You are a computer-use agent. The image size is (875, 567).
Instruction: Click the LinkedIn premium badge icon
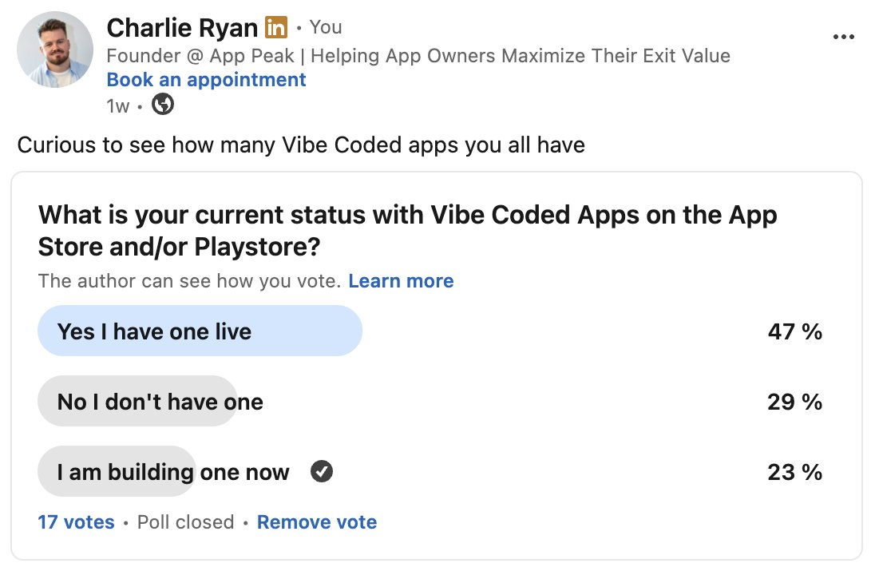click(x=276, y=27)
